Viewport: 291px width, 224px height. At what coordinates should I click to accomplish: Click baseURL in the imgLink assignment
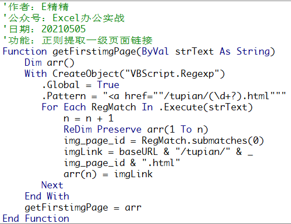pyautogui.click(x=138, y=152)
